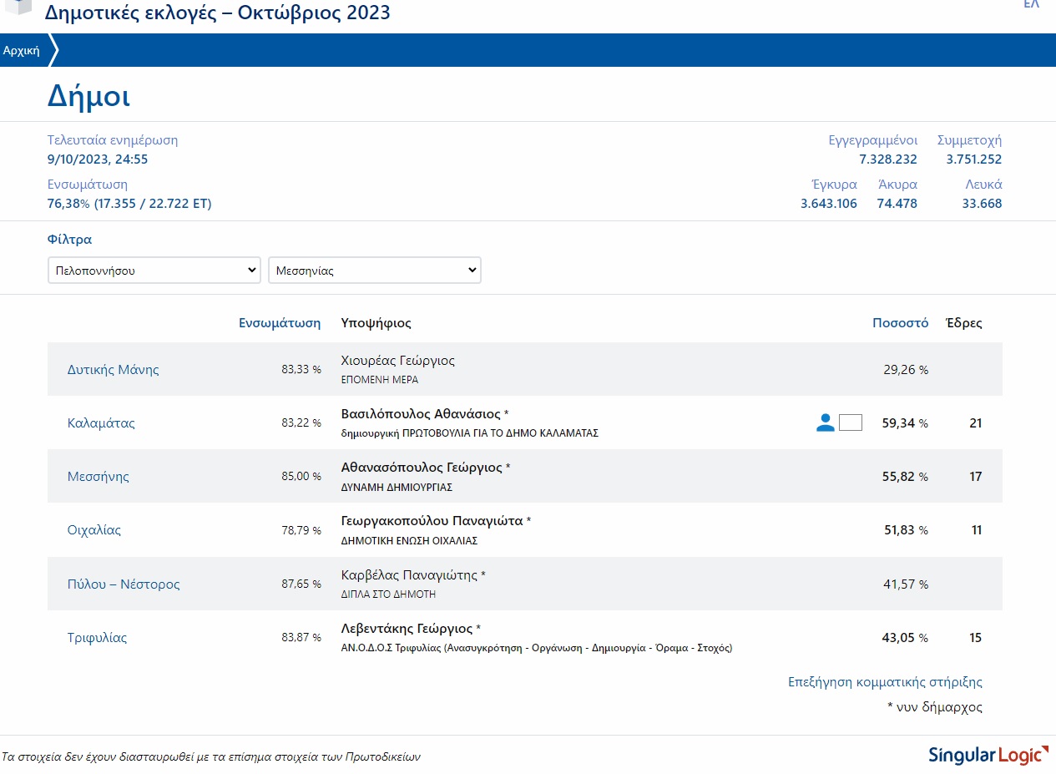Screen dimensions: 1056x774
Task: Sort by the Ποσοστό column header
Action: pos(900,323)
